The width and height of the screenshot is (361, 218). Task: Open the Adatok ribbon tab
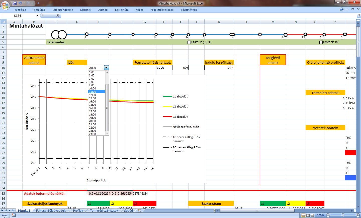point(103,10)
